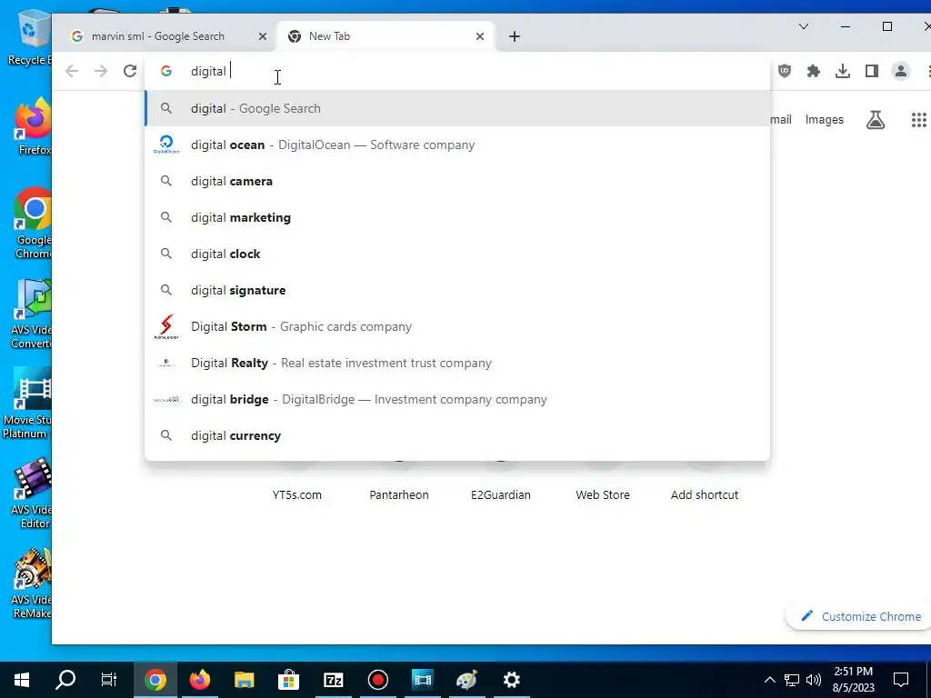Click the address bar with 'digital' typed

pos(457,71)
